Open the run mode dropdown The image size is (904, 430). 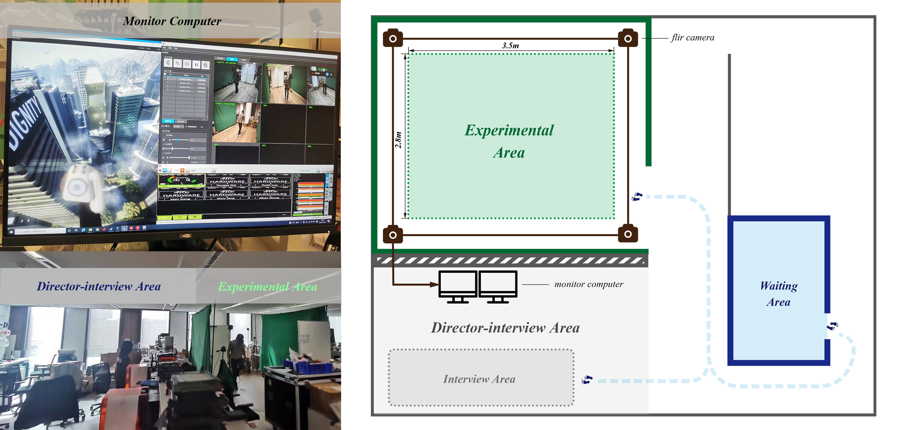[x=179, y=127]
